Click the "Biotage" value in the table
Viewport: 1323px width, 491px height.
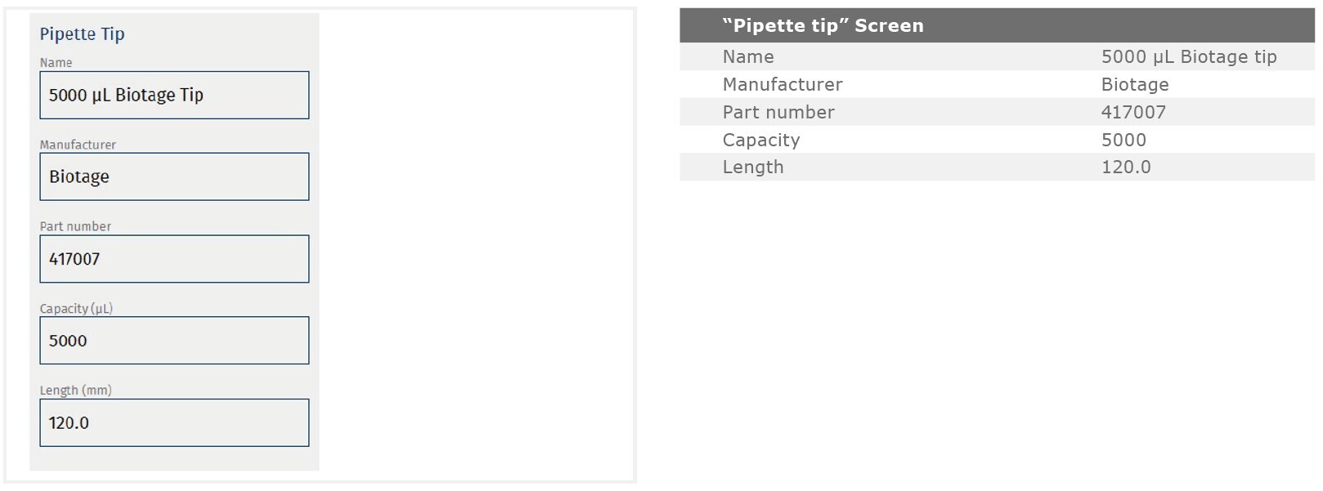coord(1134,84)
